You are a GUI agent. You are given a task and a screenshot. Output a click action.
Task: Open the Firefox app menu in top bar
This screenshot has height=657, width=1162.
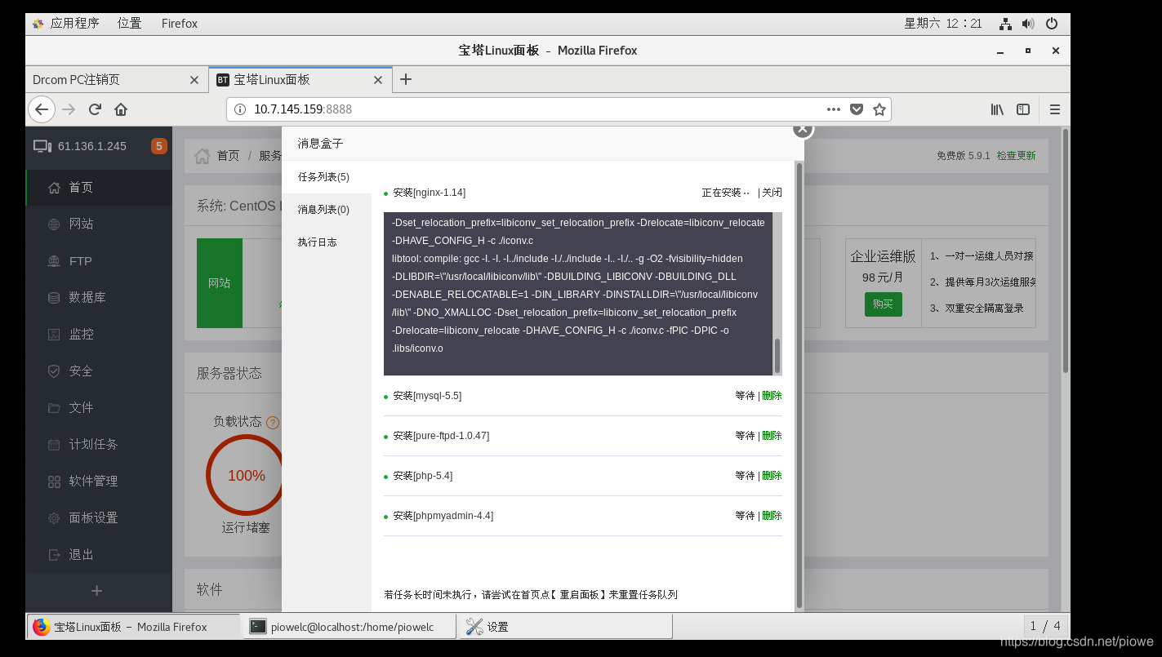tap(180, 24)
